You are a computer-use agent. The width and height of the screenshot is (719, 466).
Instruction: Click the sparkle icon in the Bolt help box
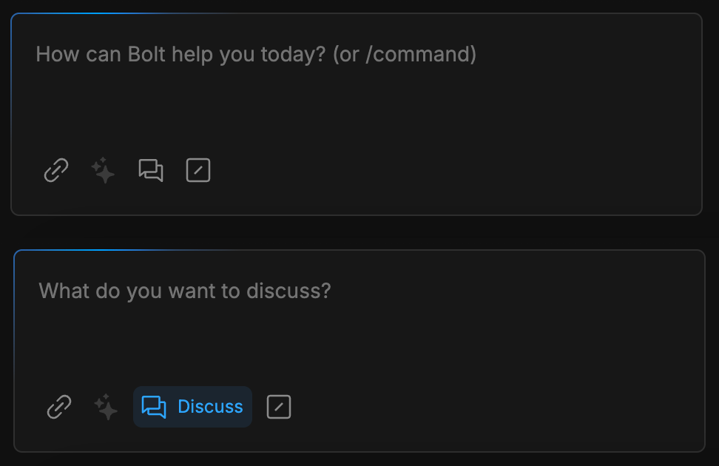click(104, 171)
